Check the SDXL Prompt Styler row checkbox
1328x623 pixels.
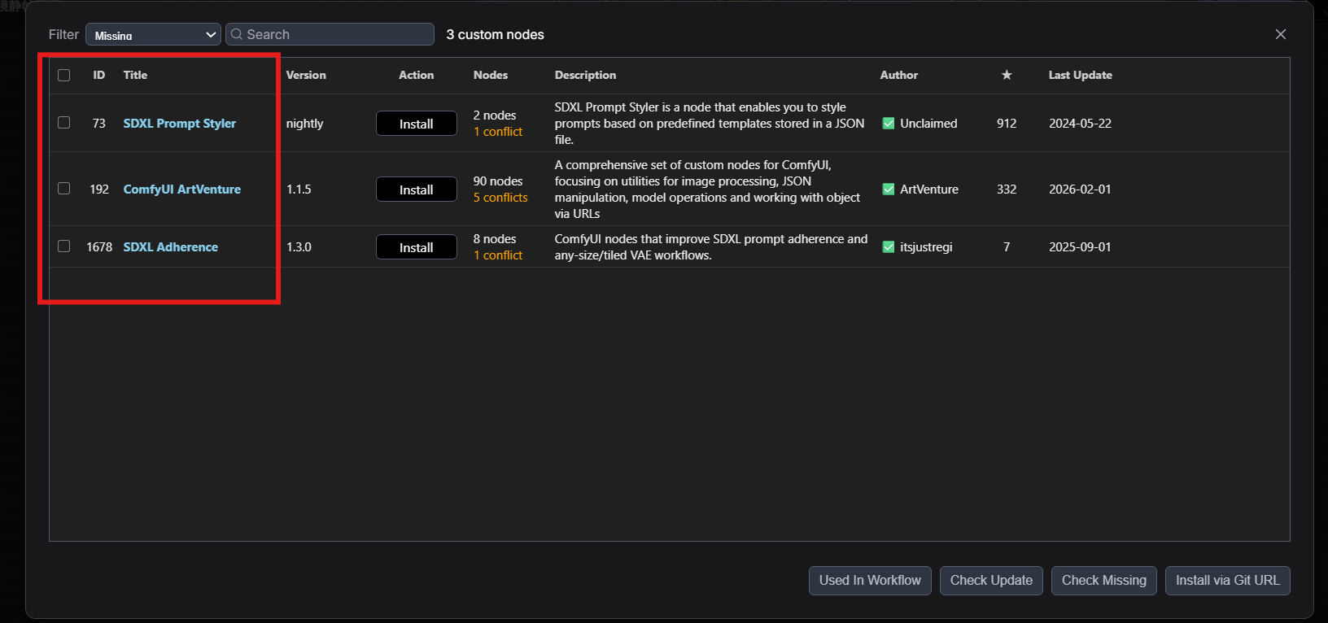click(64, 123)
